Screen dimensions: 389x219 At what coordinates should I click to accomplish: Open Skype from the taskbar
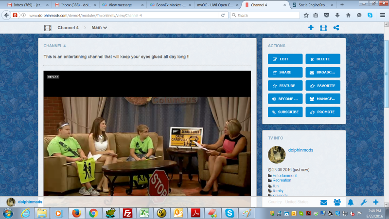point(230,213)
